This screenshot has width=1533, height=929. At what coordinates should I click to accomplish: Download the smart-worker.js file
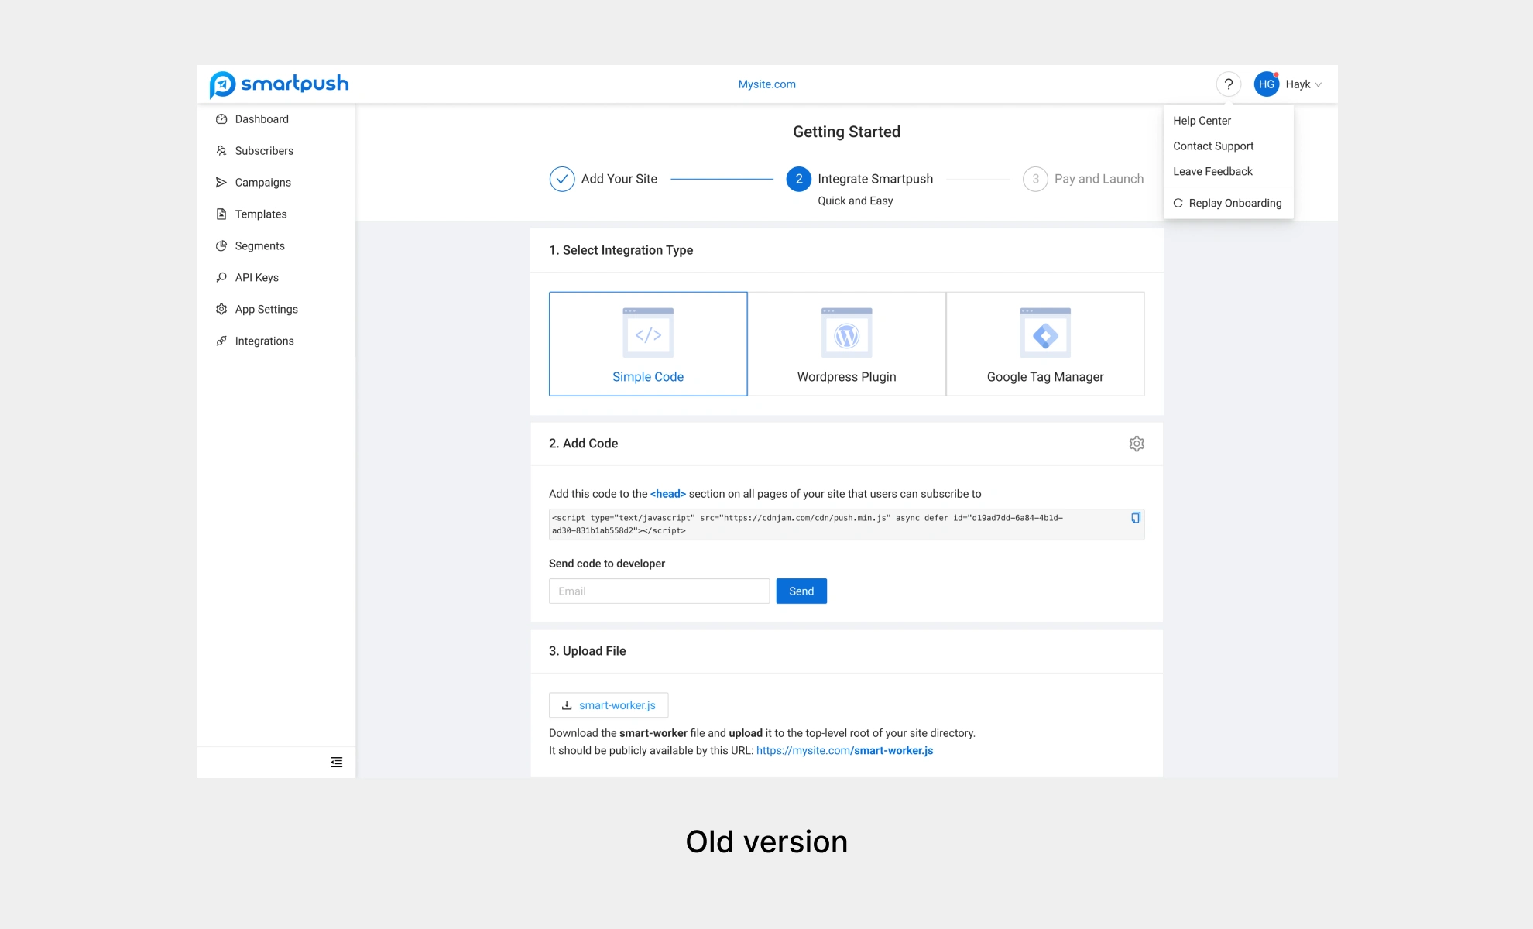(609, 705)
